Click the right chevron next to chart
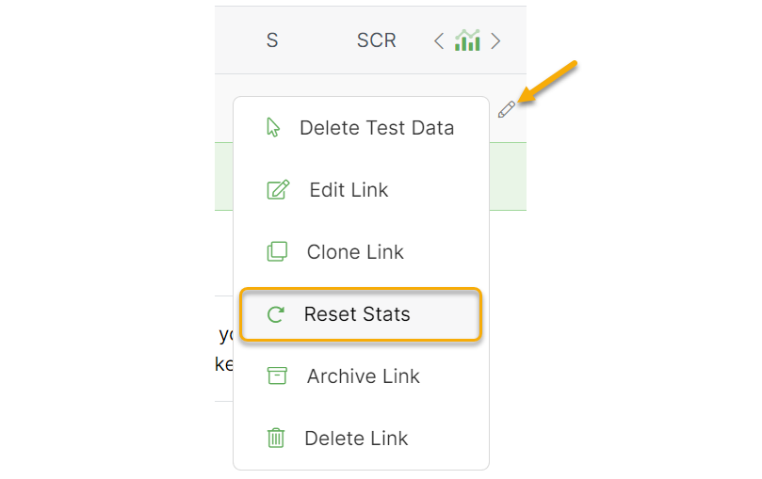This screenshot has width=762, height=479. tap(496, 40)
